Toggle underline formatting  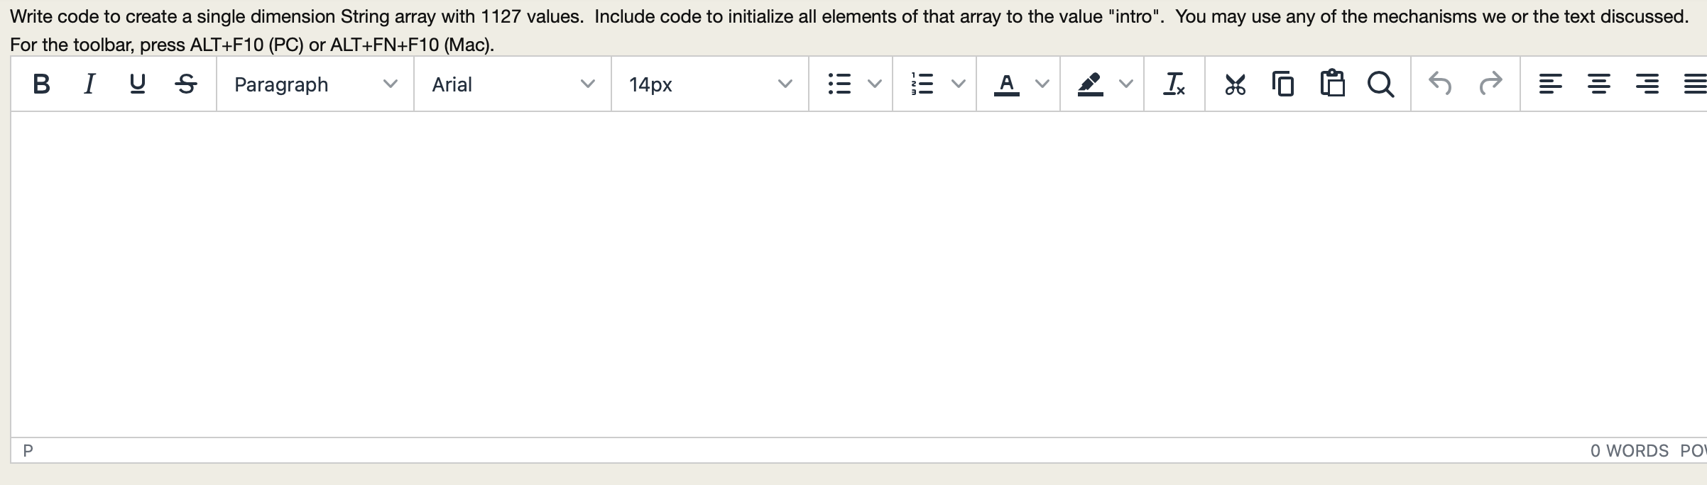[138, 84]
